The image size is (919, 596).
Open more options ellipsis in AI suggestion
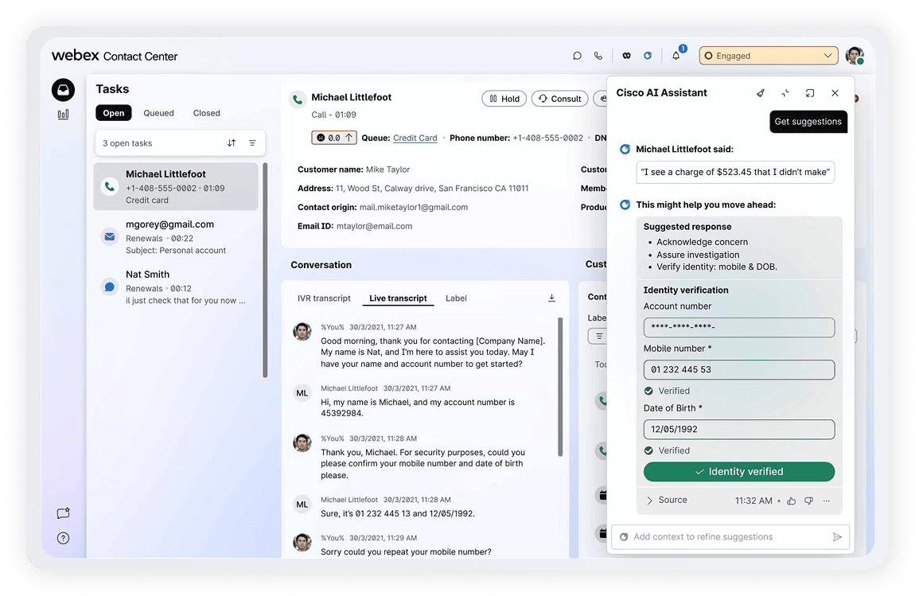click(x=827, y=501)
